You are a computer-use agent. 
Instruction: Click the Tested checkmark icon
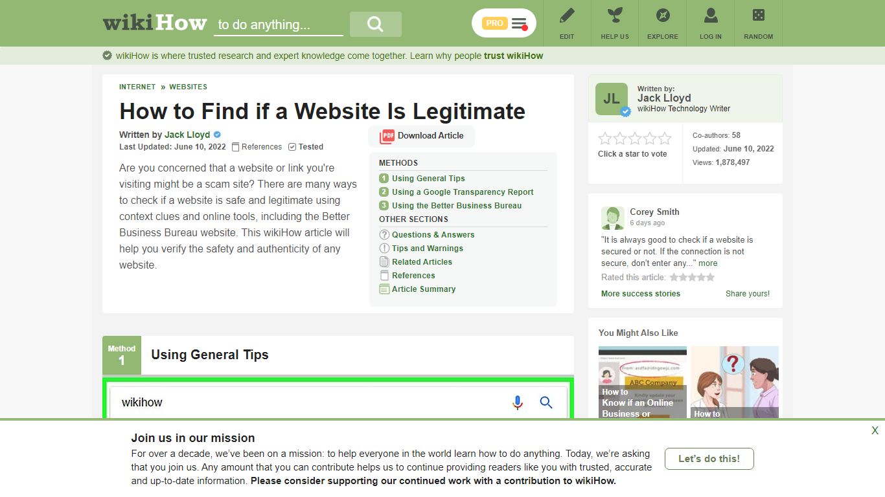[292, 147]
